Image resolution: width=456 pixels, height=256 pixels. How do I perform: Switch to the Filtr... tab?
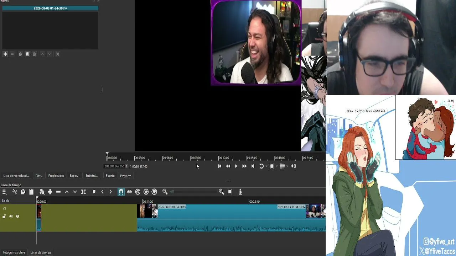click(x=39, y=176)
